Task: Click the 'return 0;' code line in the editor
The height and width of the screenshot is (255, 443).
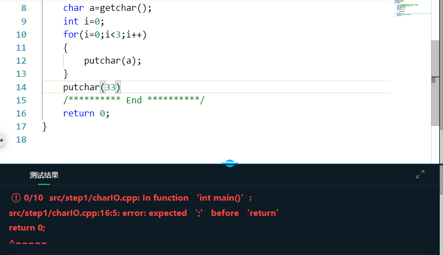Action: (x=86, y=114)
